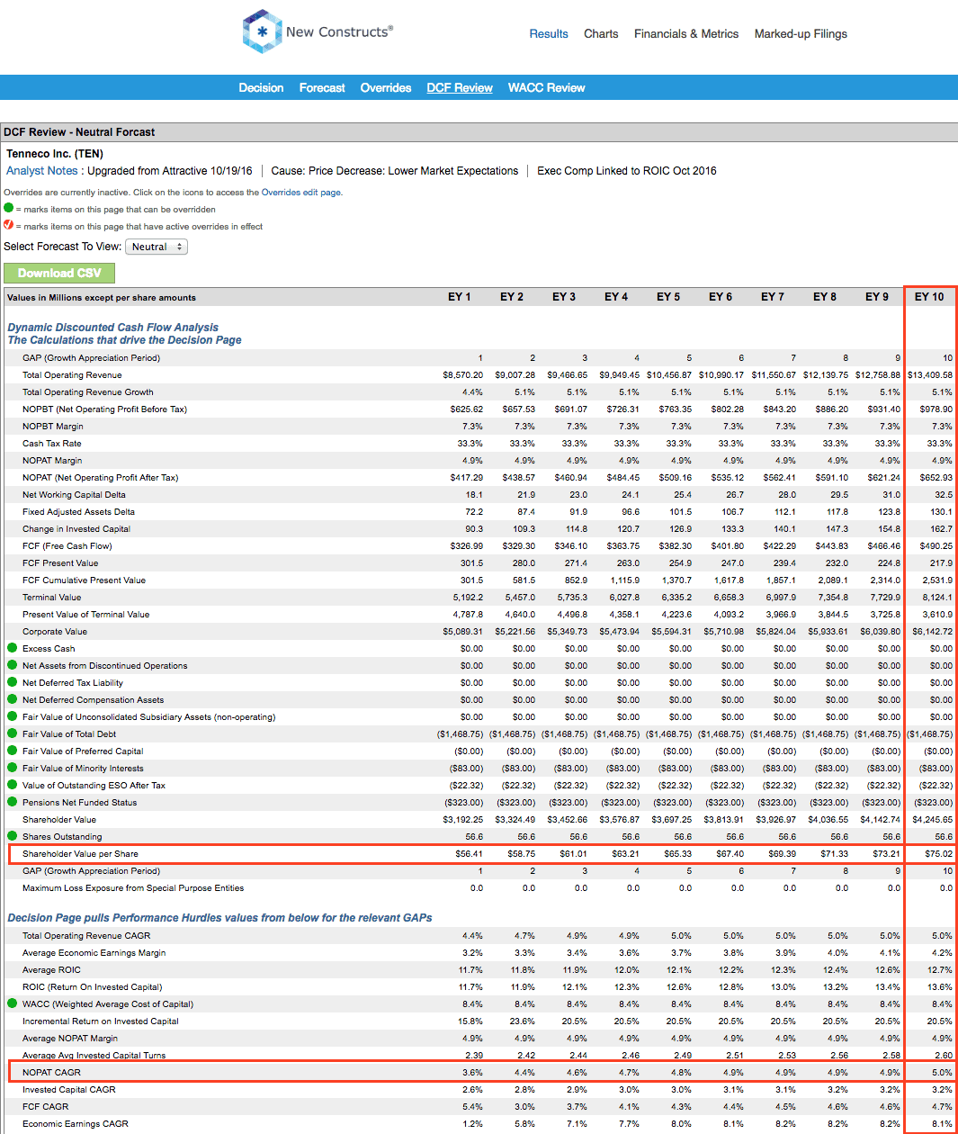Open the Overrides tab
Screen dimensions: 958x1134
tap(386, 88)
